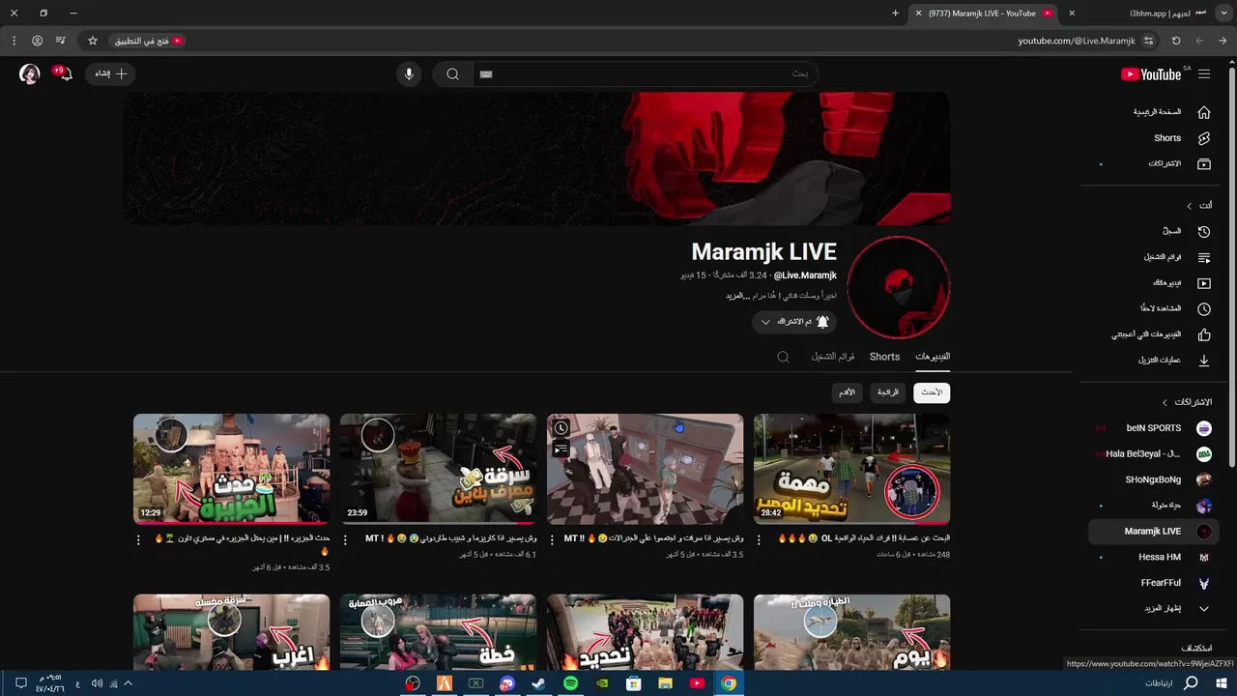
Task: Show hidden system tray icons chevron
Action: [128, 683]
